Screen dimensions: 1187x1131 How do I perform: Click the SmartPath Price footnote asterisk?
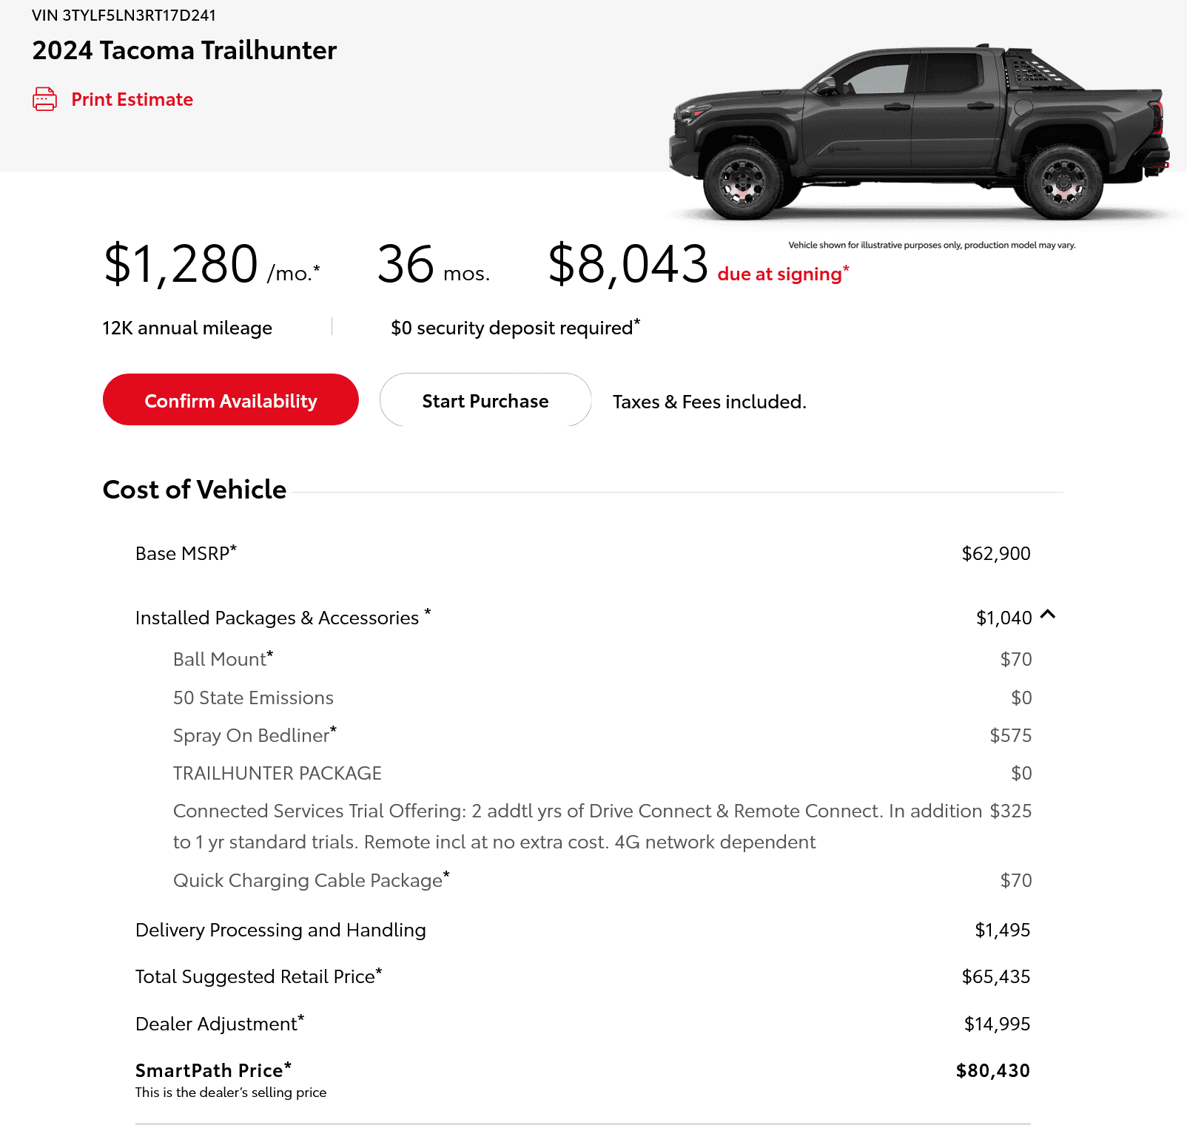point(288,1065)
